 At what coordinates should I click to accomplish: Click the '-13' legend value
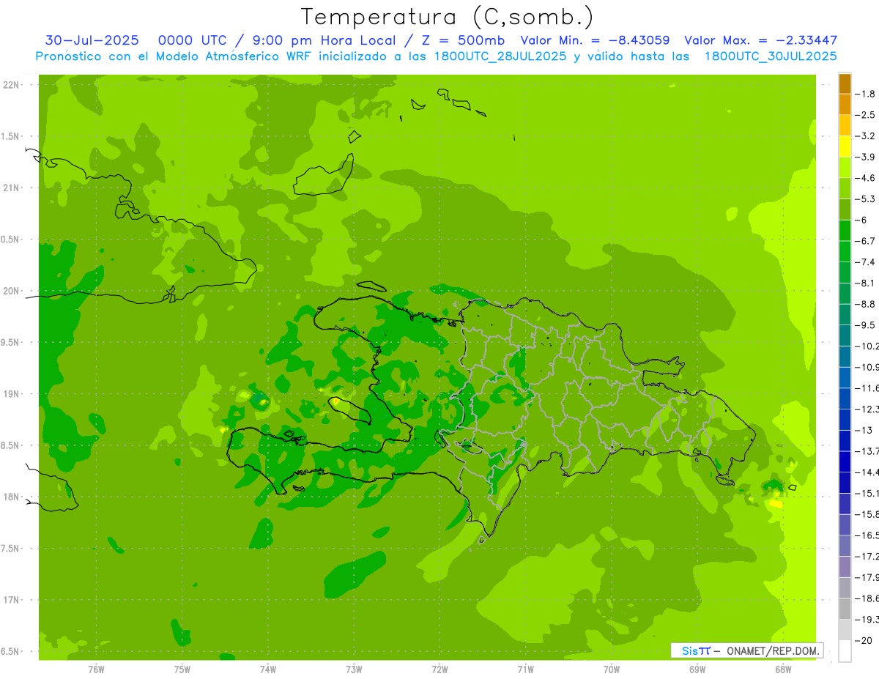click(864, 430)
